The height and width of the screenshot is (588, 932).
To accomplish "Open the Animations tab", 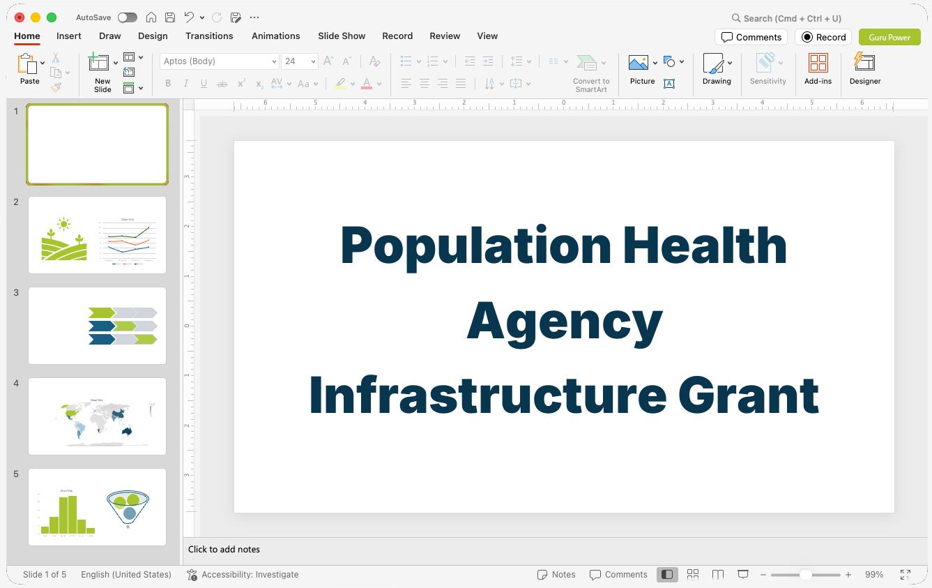I will 276,36.
